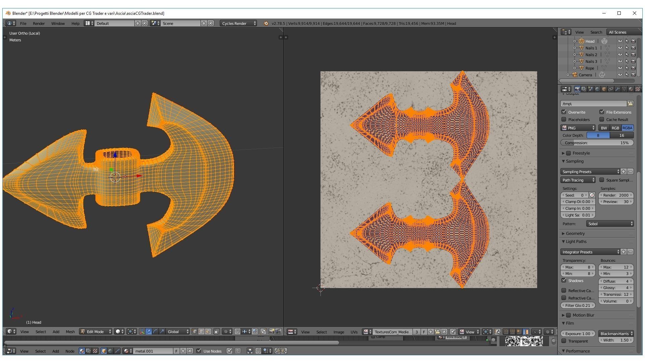This screenshot has height=363, width=645.
Task: Open the Material properties tab sphere icon
Action: point(631,89)
